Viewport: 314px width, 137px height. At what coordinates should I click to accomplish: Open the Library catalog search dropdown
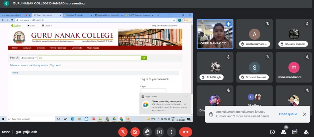click(x=28, y=58)
